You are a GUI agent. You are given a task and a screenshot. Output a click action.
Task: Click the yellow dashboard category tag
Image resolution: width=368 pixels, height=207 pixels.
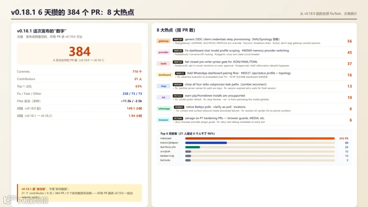164,75
